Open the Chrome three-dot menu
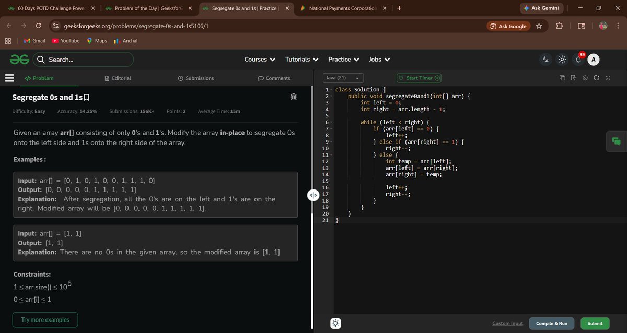 point(618,26)
